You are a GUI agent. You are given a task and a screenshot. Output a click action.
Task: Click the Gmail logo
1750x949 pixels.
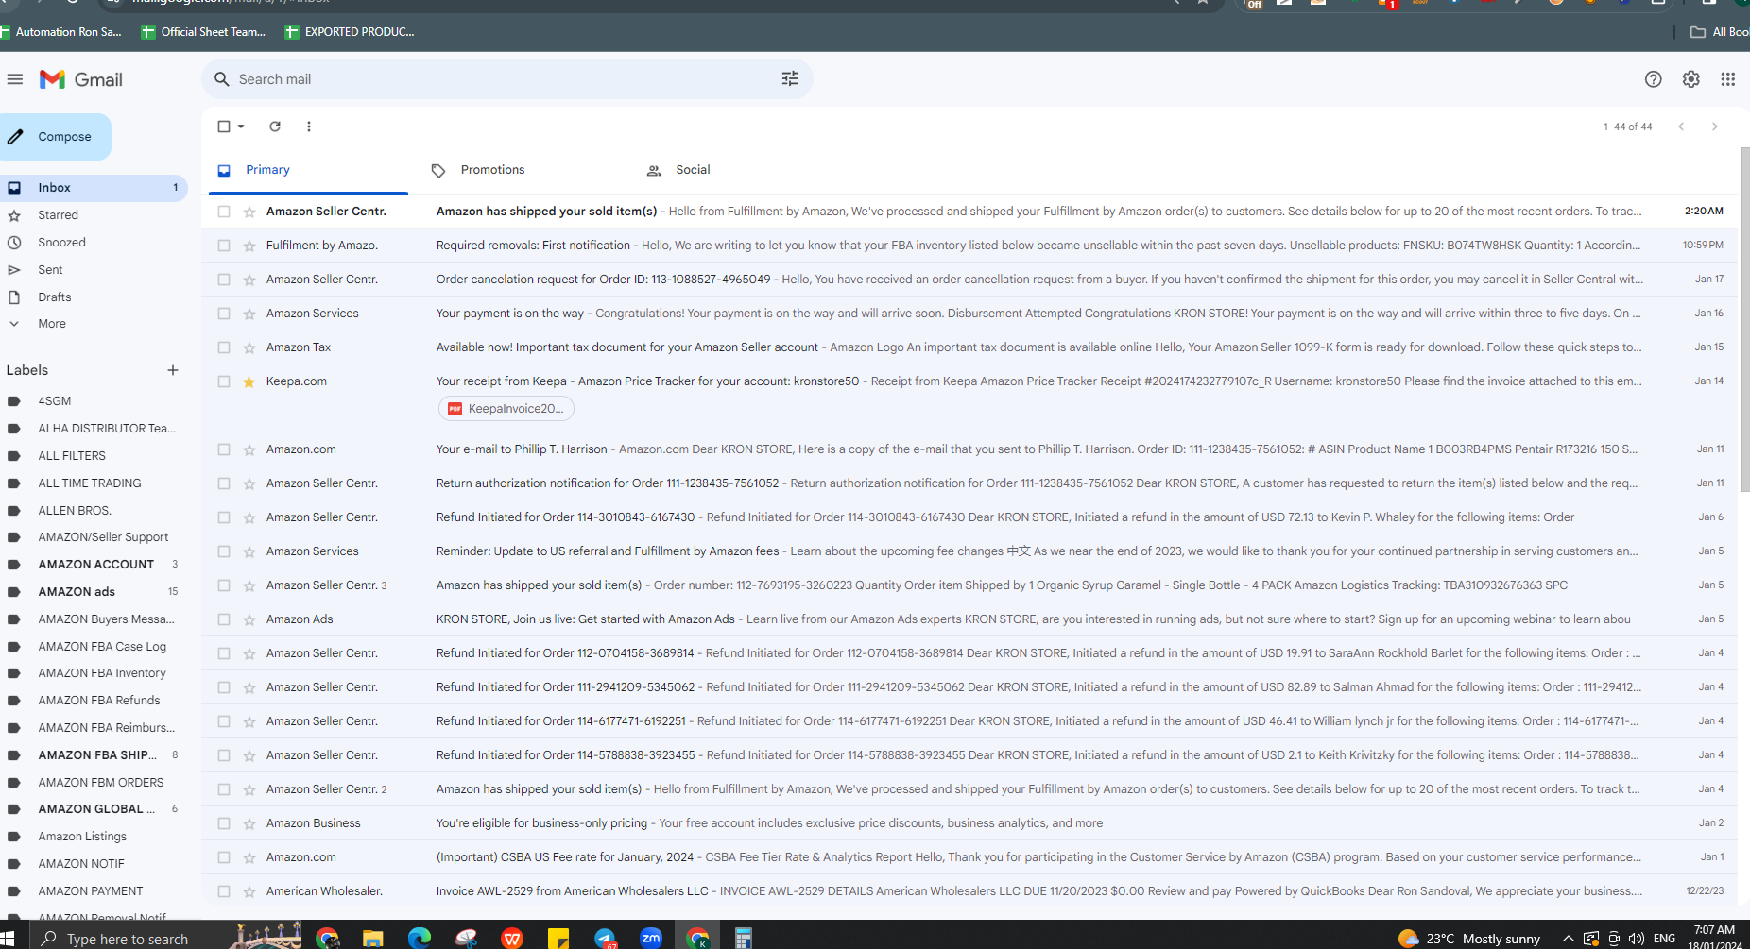click(x=81, y=79)
